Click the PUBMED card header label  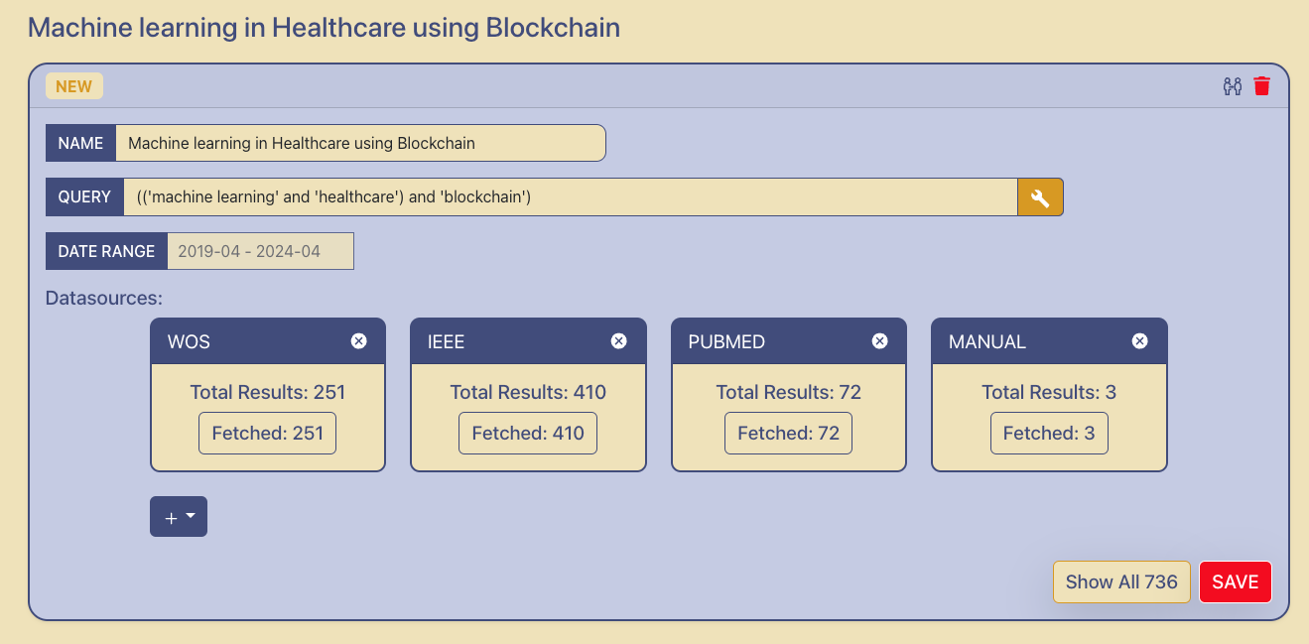point(726,341)
